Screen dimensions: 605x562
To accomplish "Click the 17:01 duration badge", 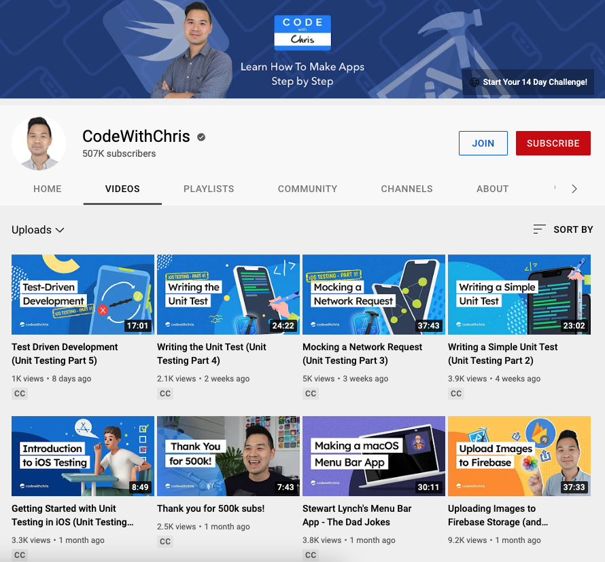I will click(x=138, y=326).
